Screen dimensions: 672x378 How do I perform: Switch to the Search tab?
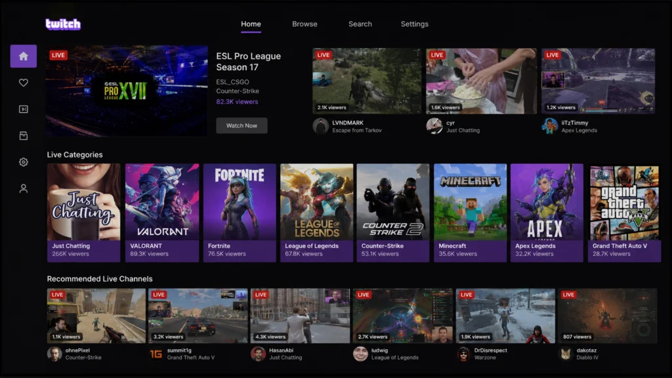click(360, 24)
